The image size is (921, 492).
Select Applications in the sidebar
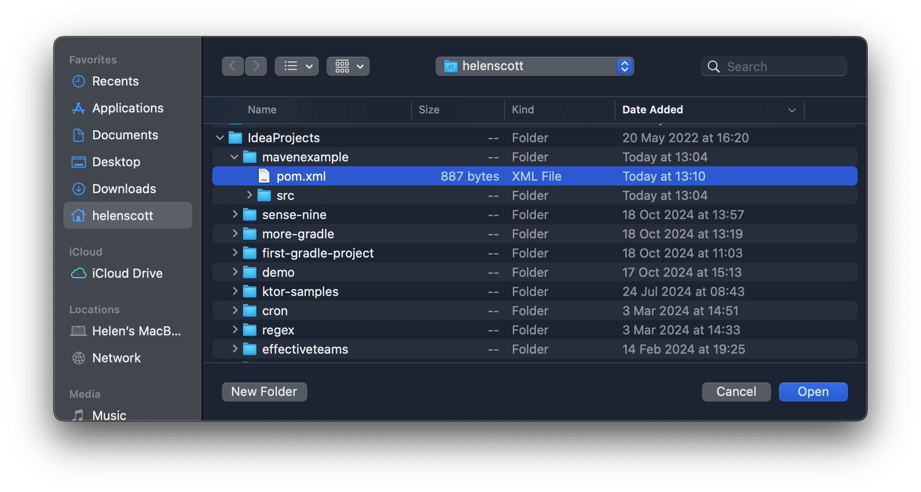[127, 108]
